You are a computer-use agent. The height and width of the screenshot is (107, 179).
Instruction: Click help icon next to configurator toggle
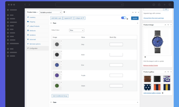point(127,19)
